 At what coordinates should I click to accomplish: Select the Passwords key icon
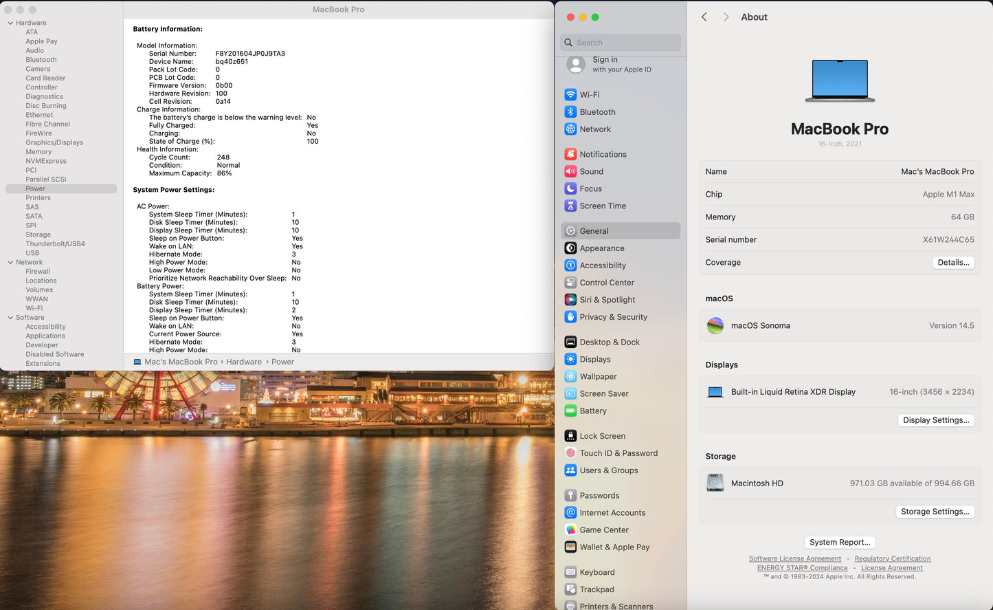click(x=570, y=495)
